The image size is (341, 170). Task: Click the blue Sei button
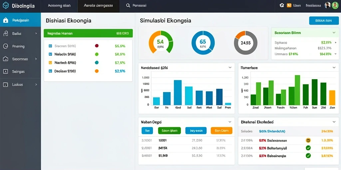tap(147, 131)
